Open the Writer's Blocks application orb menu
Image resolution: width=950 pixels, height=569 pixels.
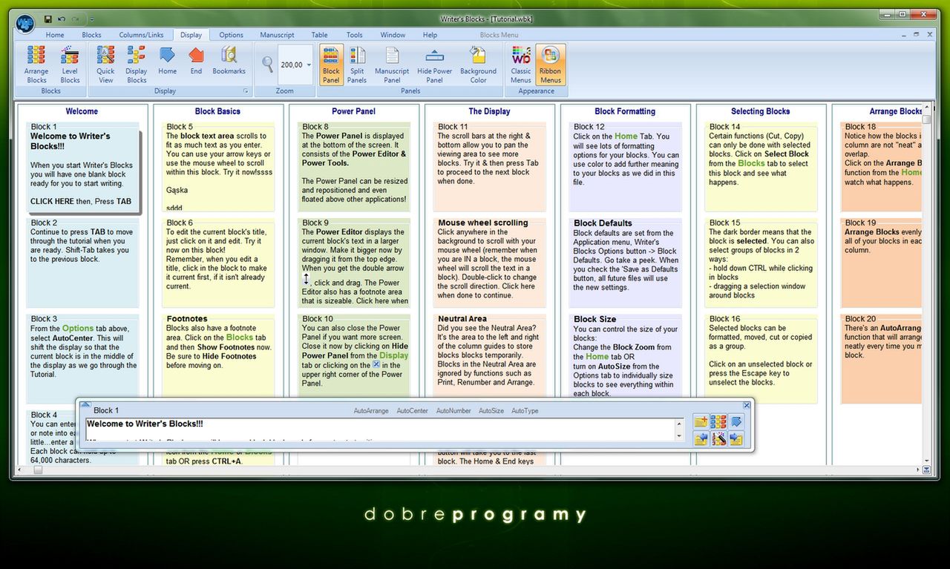[x=24, y=23]
